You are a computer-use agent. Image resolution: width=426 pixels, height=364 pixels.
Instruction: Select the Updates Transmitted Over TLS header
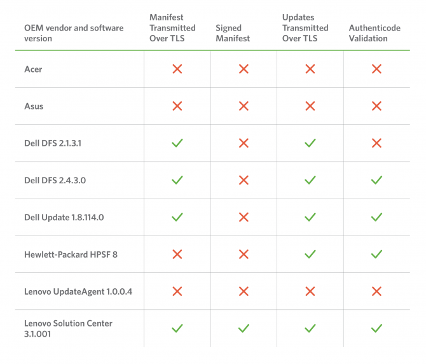click(x=305, y=28)
